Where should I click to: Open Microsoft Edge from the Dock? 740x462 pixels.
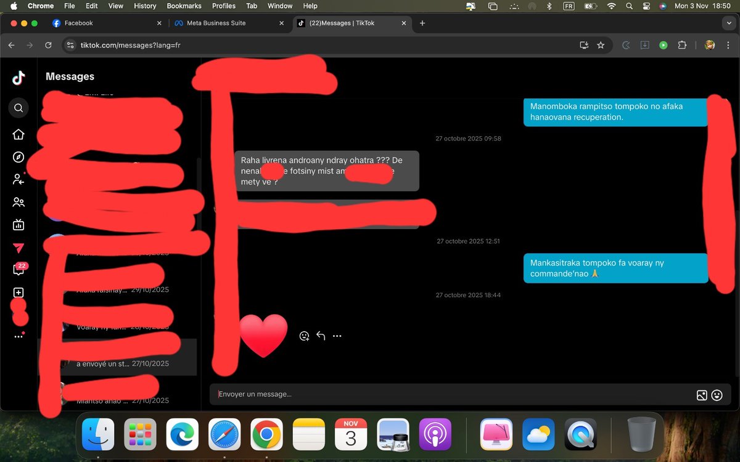click(183, 434)
